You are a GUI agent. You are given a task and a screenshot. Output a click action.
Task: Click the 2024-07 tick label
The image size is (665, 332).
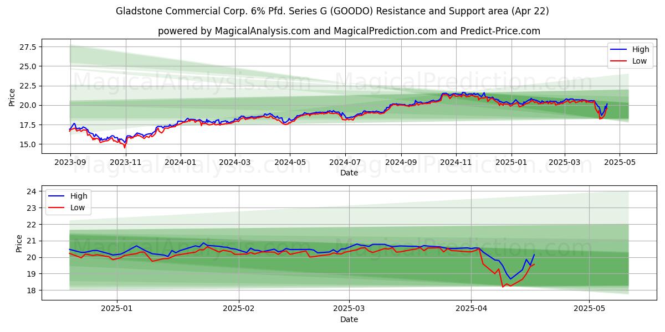pyautogui.click(x=346, y=163)
